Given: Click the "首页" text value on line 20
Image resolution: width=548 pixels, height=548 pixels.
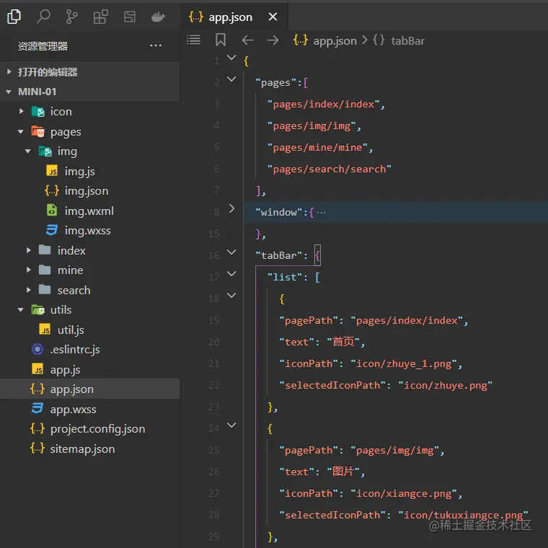Looking at the screenshot, I should click(343, 342).
